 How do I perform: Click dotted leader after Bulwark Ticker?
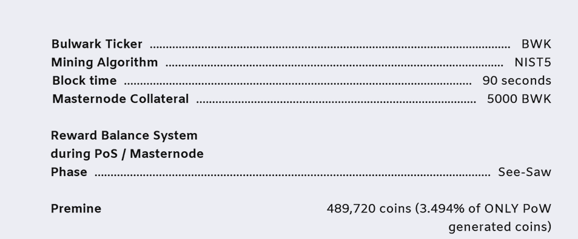331,47
